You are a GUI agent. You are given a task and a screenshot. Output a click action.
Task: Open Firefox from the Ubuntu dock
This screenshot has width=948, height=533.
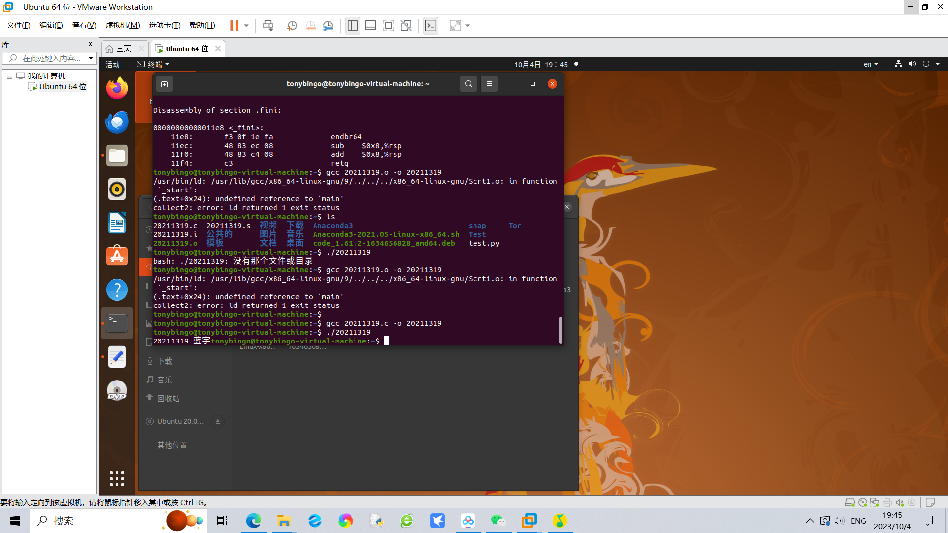click(x=117, y=89)
